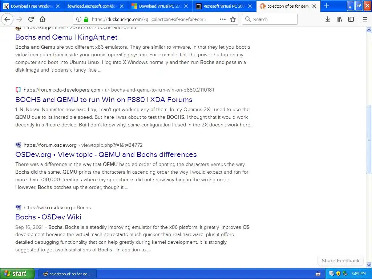This screenshot has height=279, width=372.
Task: Click the security shield tray icon
Action: tap(338, 274)
